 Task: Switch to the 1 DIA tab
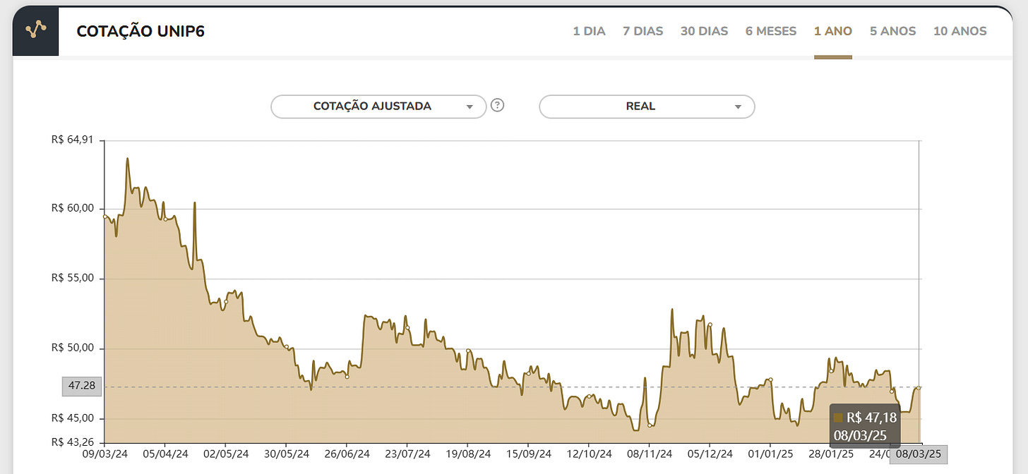[589, 31]
